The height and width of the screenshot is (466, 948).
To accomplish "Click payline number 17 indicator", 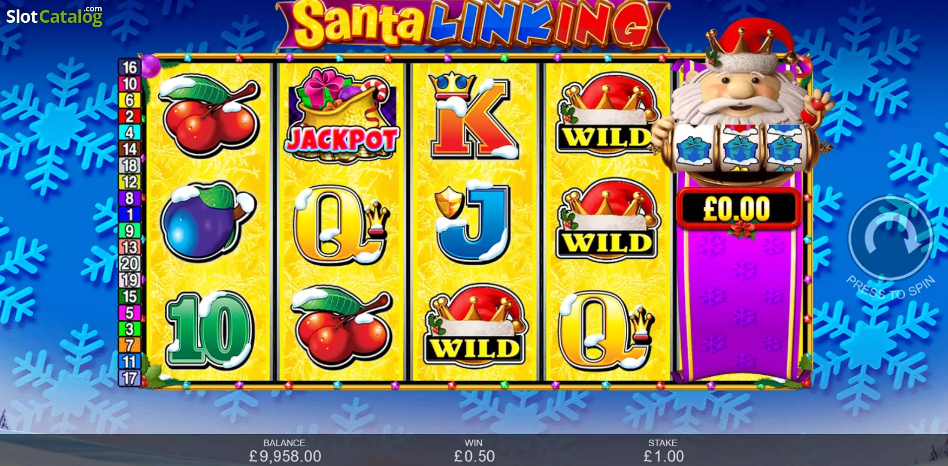I will pyautogui.click(x=130, y=378).
